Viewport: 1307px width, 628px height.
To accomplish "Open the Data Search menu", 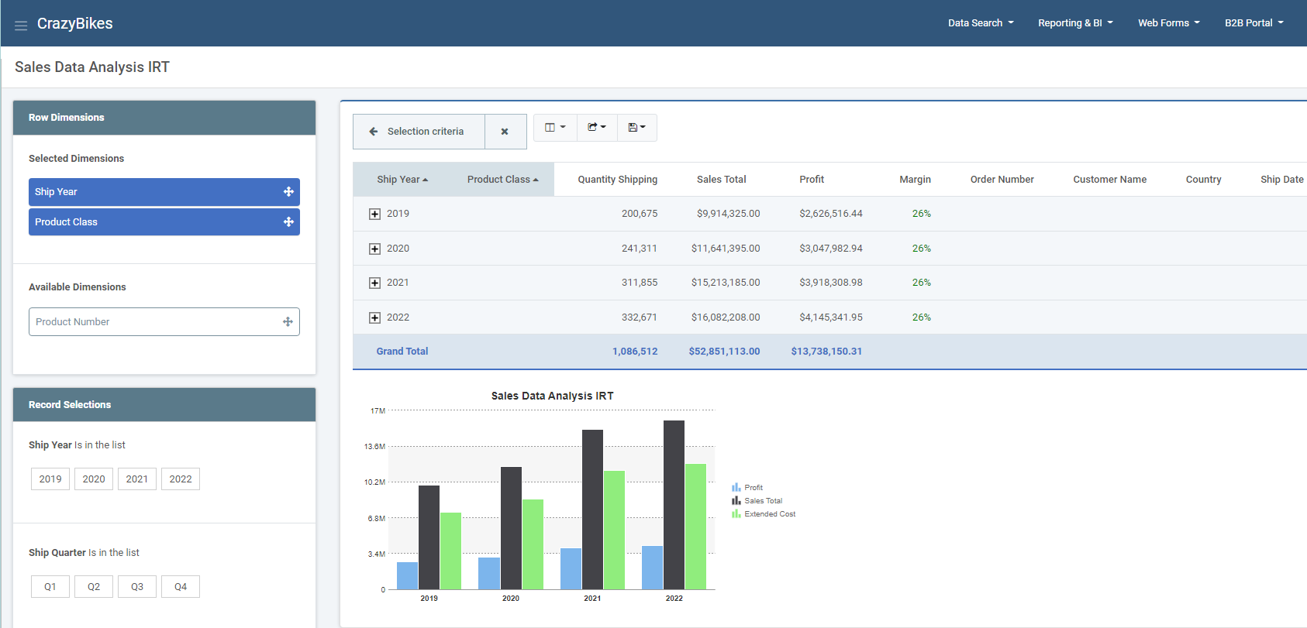I will click(x=981, y=23).
